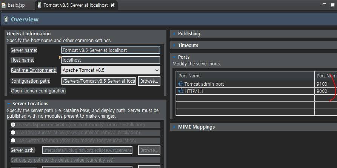
Task: Click the Server path field
Action: pos(87,150)
